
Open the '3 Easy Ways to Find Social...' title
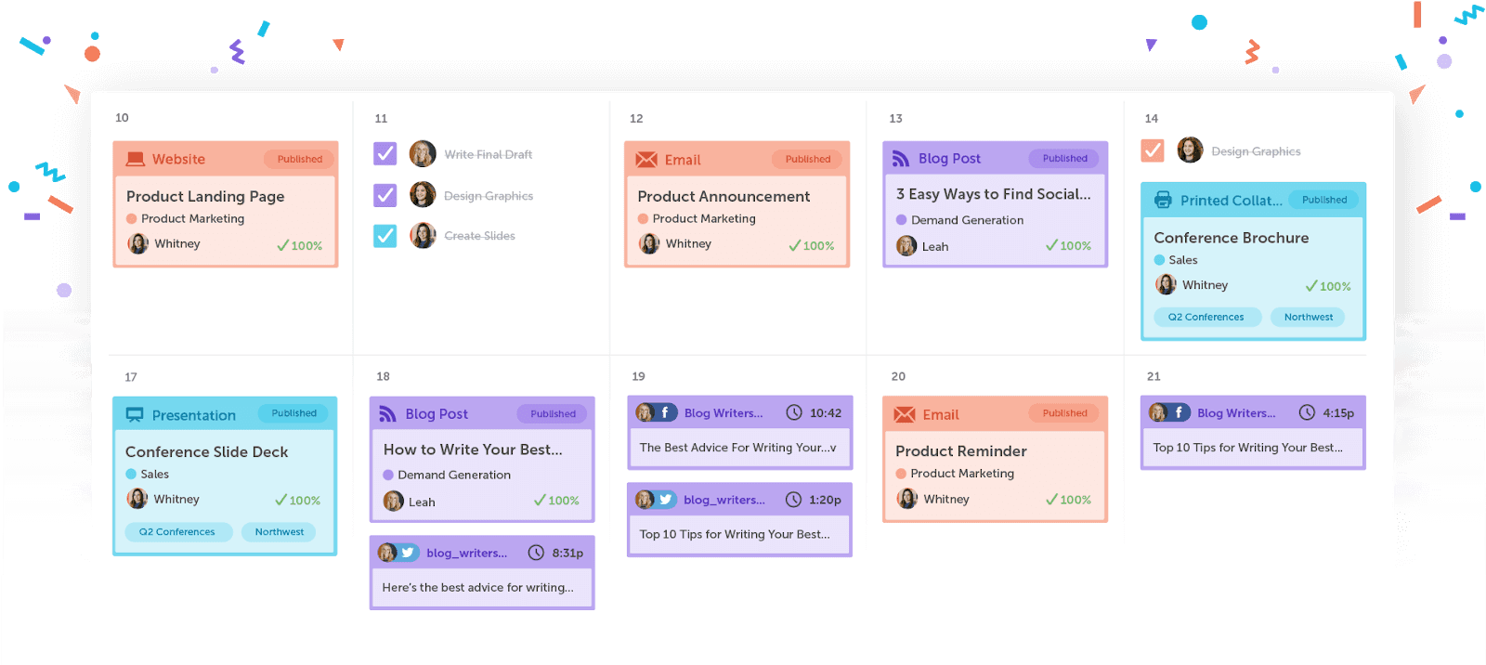point(994,194)
